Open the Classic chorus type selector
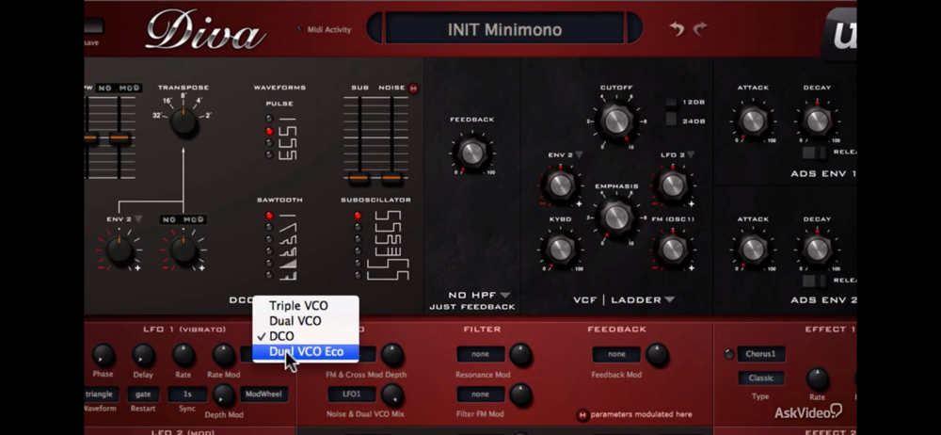The image size is (941, 435). pyautogui.click(x=760, y=378)
